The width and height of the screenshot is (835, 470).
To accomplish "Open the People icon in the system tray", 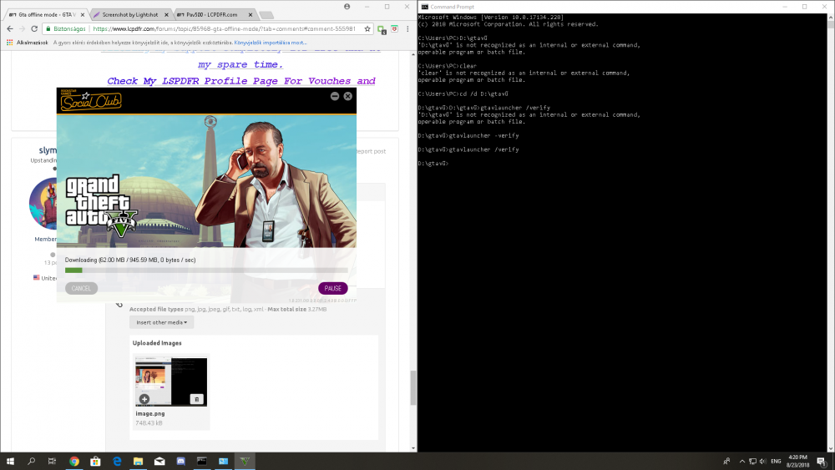I will (x=726, y=461).
